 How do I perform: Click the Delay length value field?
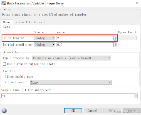85,38
